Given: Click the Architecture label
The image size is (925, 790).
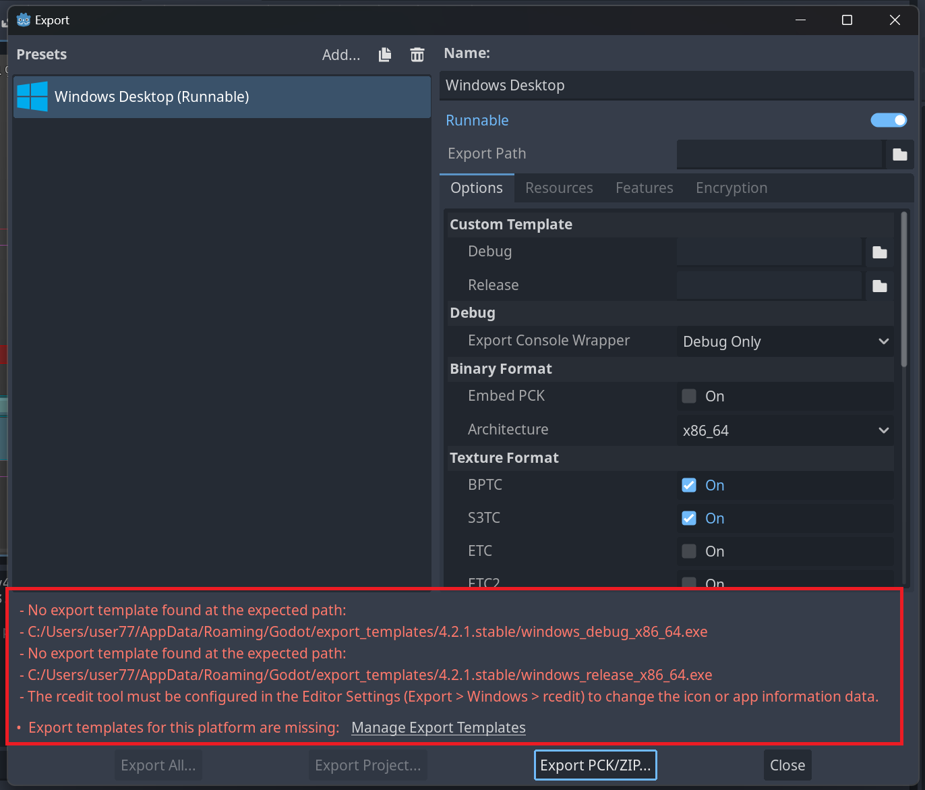Looking at the screenshot, I should point(508,430).
